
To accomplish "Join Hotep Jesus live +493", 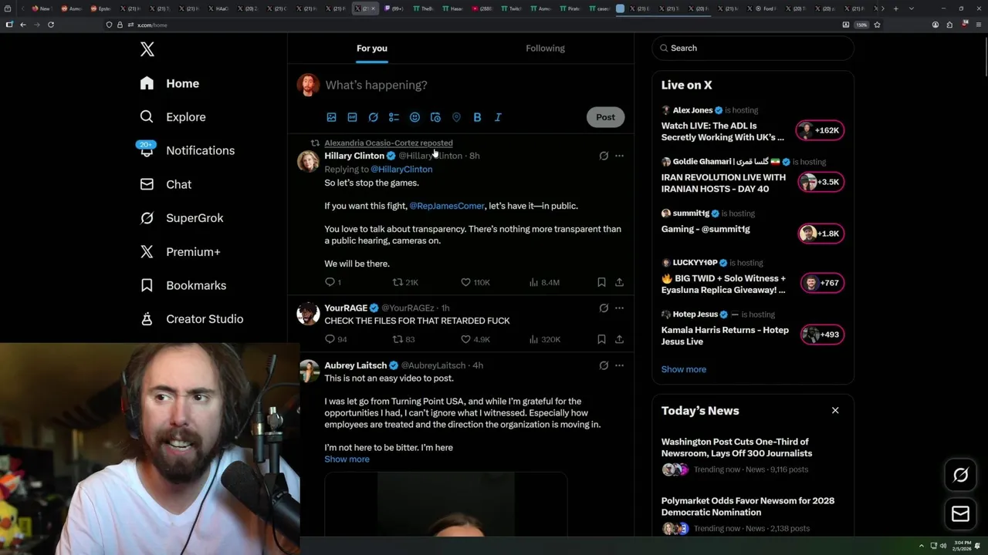I will click(822, 335).
